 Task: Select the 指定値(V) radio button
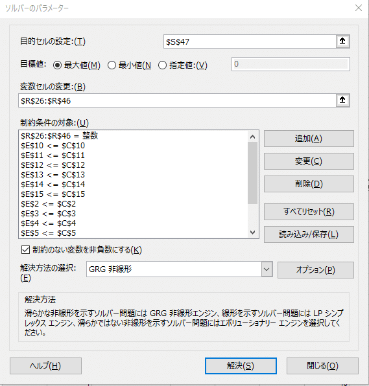point(162,65)
